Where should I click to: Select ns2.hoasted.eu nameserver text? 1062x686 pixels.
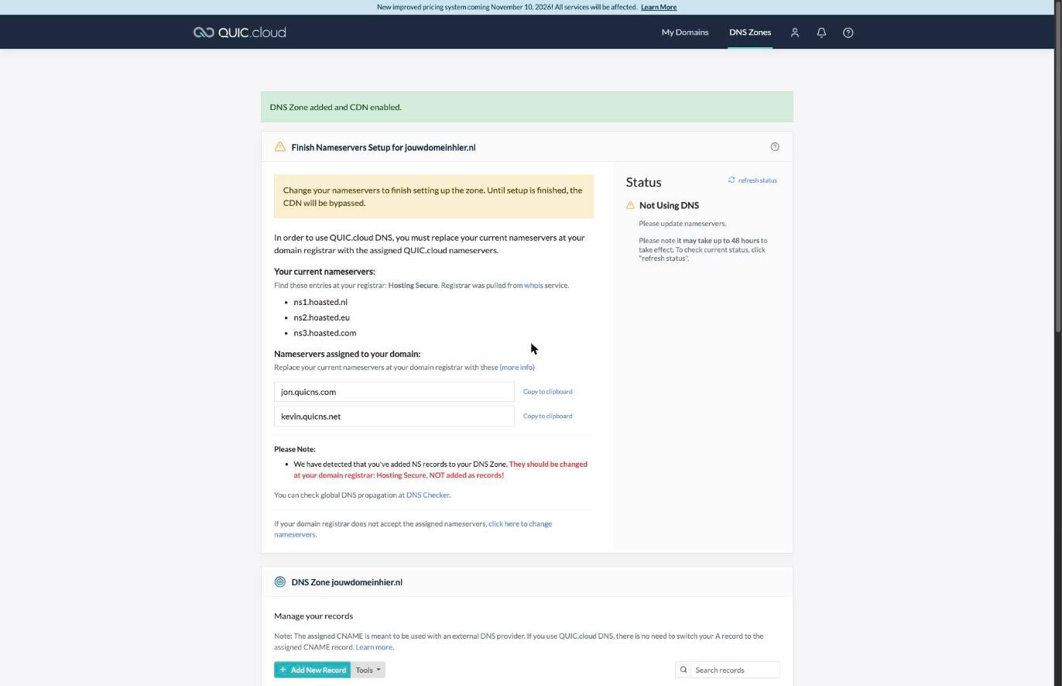pos(321,317)
